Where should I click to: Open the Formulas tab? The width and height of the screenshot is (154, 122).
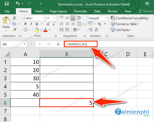(x=80, y=11)
